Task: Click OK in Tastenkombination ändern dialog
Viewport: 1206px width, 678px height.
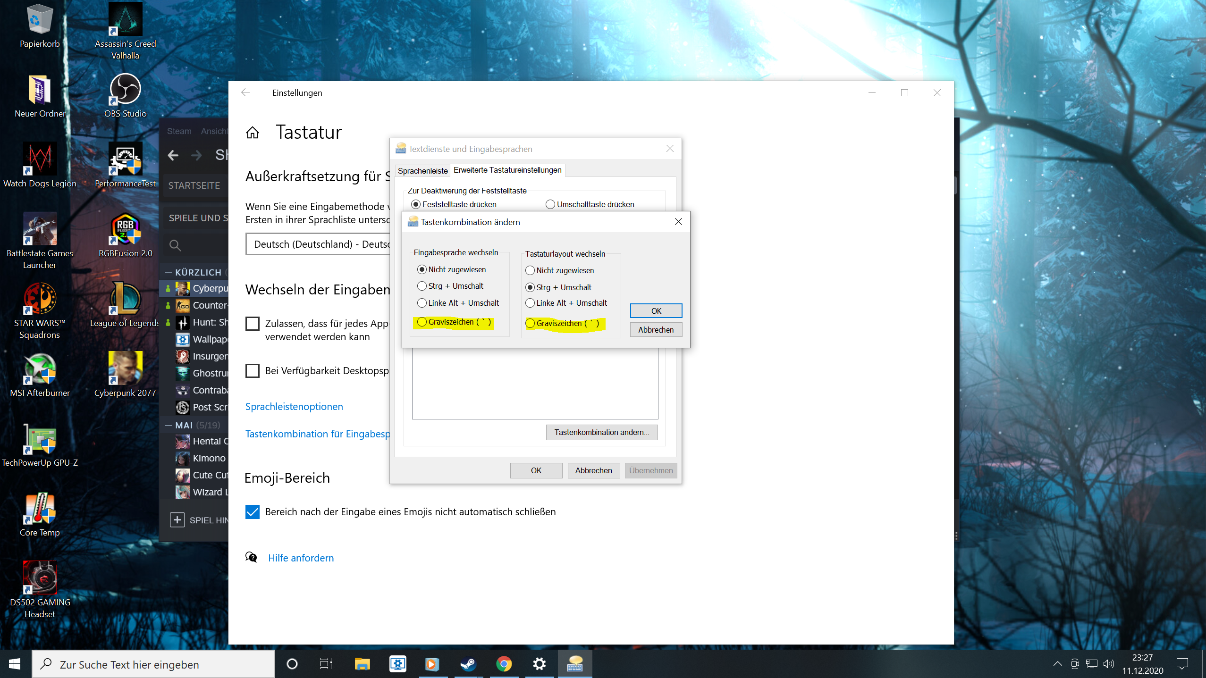Action: [656, 310]
